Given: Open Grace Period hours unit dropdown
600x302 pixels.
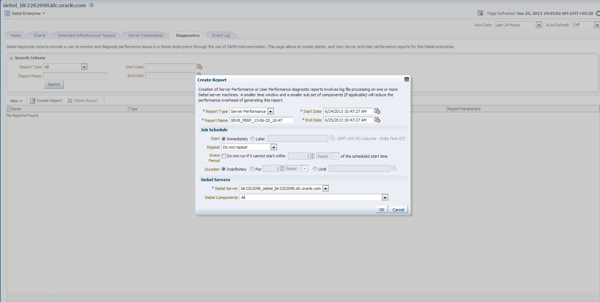Looking at the screenshot, I should pyautogui.click(x=336, y=156).
